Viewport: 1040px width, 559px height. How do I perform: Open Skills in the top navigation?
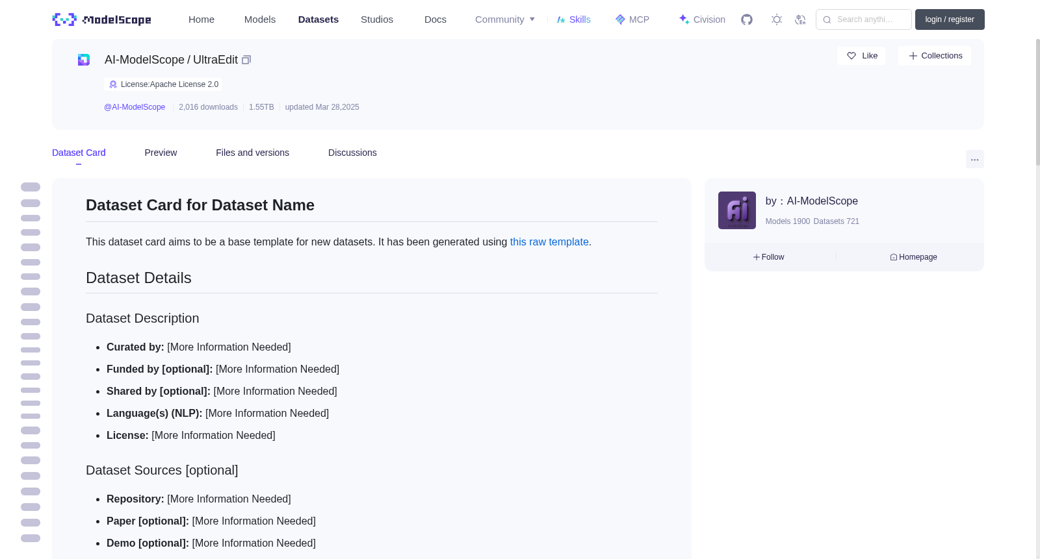(x=573, y=19)
